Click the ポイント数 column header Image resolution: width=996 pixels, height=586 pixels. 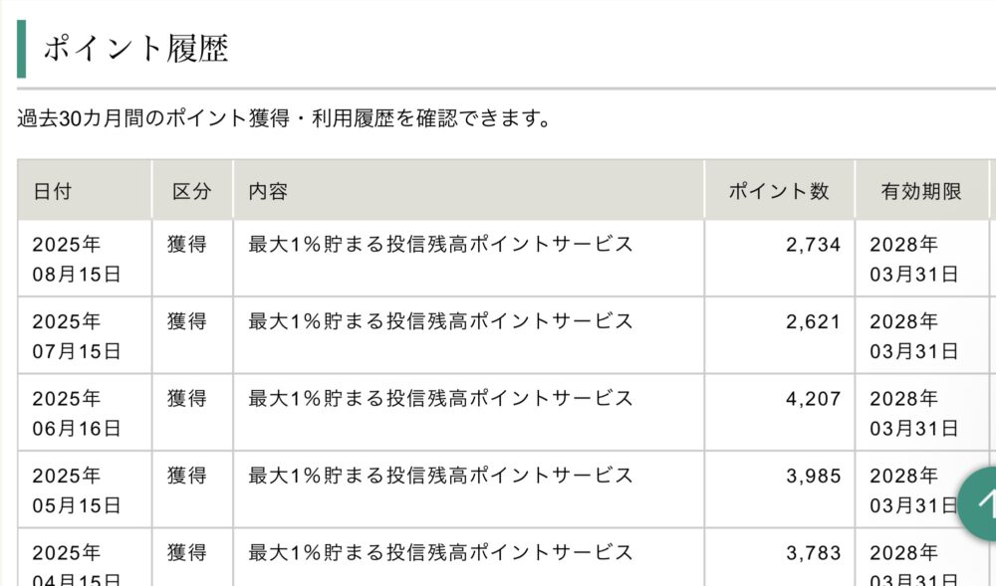779,191
